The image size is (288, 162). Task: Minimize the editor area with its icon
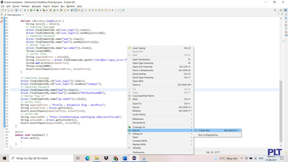279,14
